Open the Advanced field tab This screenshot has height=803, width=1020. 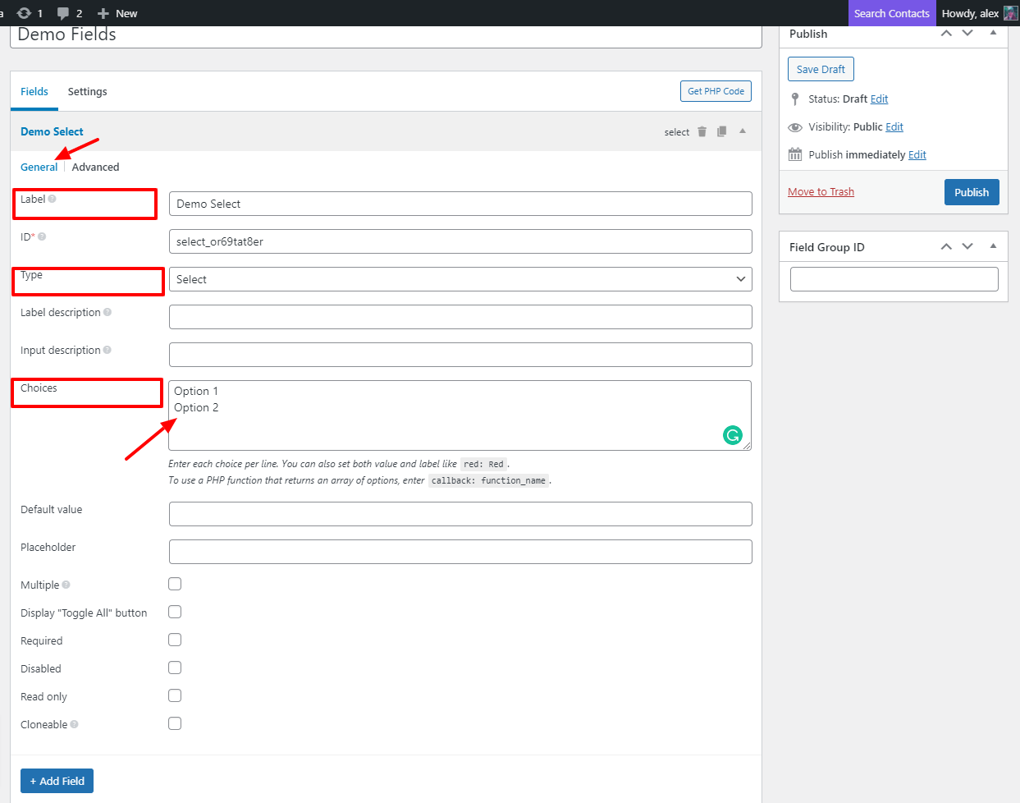click(95, 167)
